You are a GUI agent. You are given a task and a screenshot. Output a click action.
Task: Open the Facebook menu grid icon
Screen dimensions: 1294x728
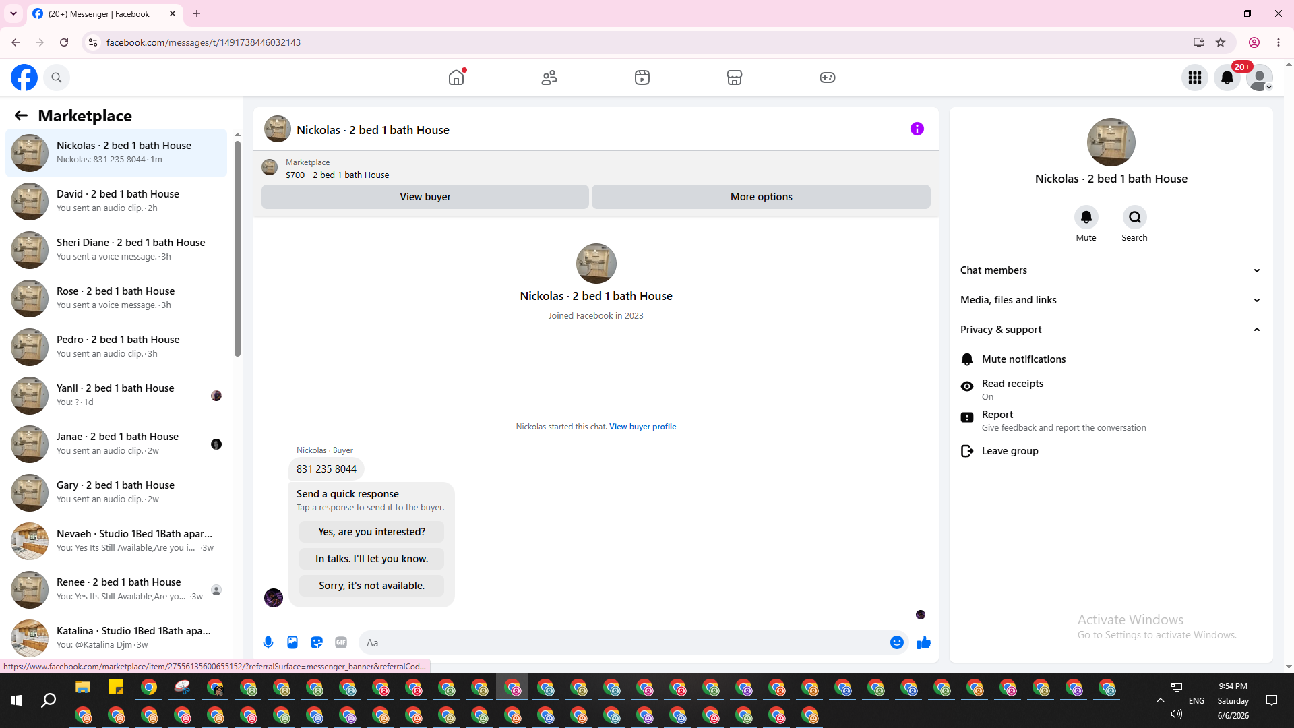pos(1195,78)
